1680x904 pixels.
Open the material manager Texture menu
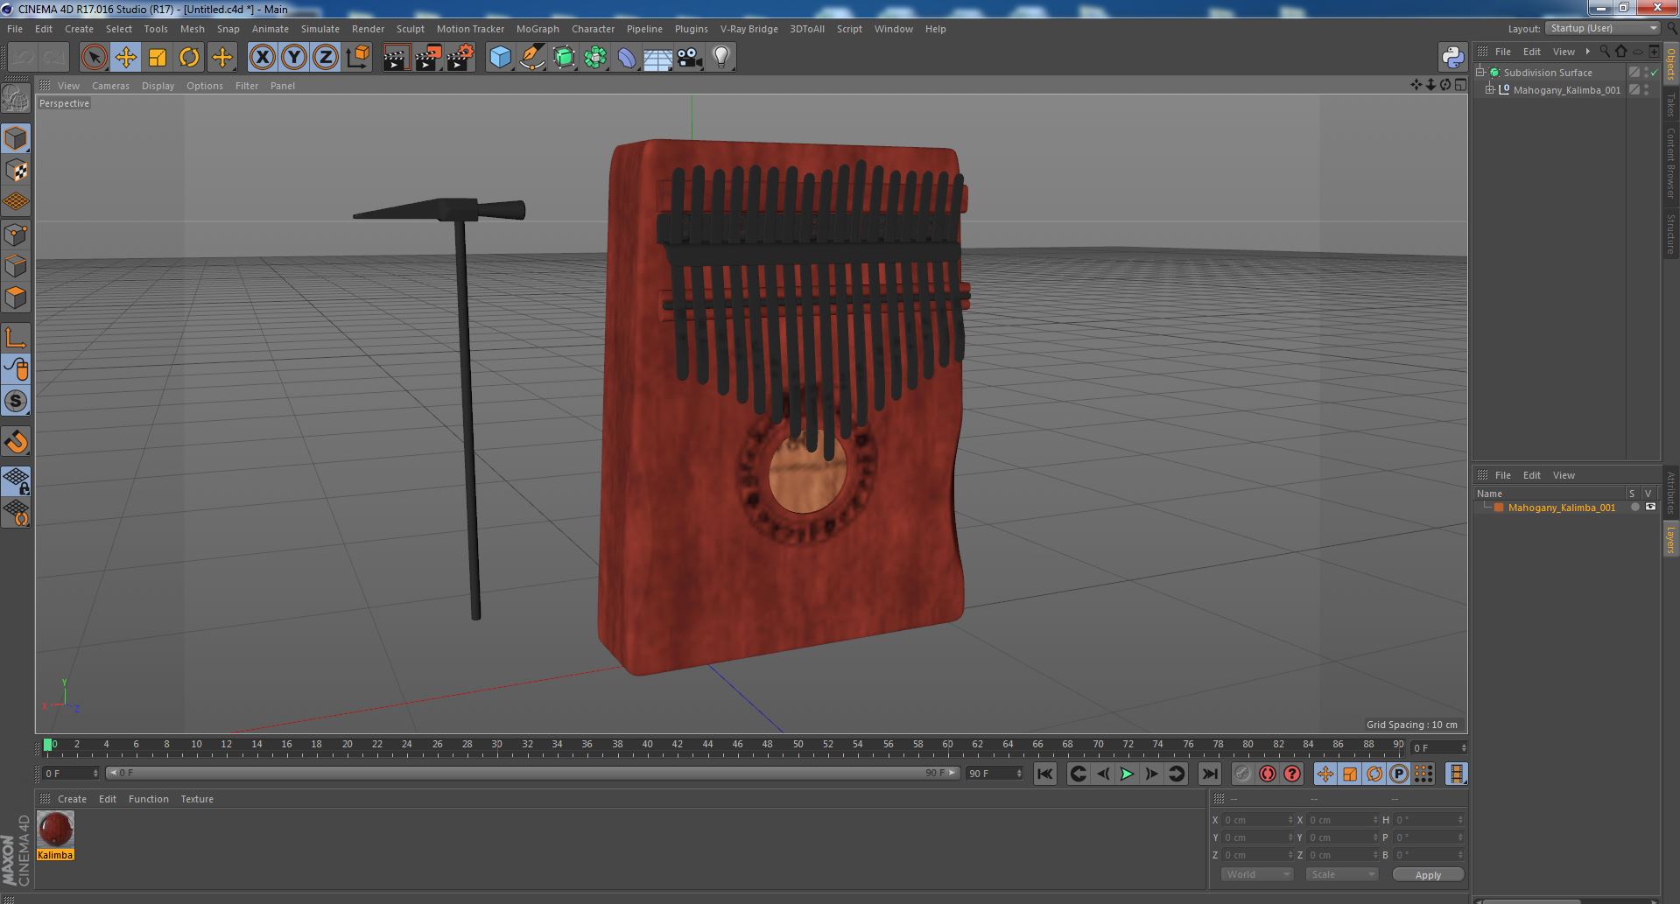197,799
